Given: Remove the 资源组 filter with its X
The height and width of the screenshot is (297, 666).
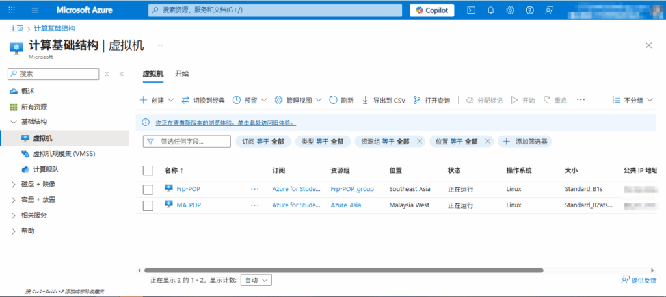Looking at the screenshot, I should pos(420,141).
